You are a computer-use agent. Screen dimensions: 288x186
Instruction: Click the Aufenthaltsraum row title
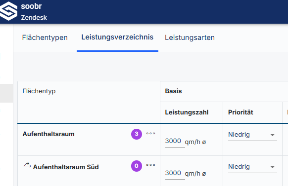(48, 134)
